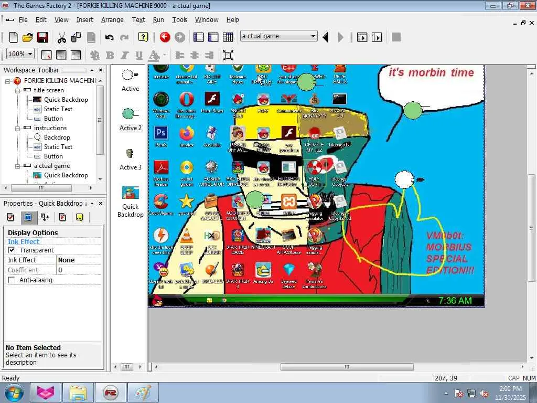Open the Insert menu
The height and width of the screenshot is (403, 537).
(84, 20)
